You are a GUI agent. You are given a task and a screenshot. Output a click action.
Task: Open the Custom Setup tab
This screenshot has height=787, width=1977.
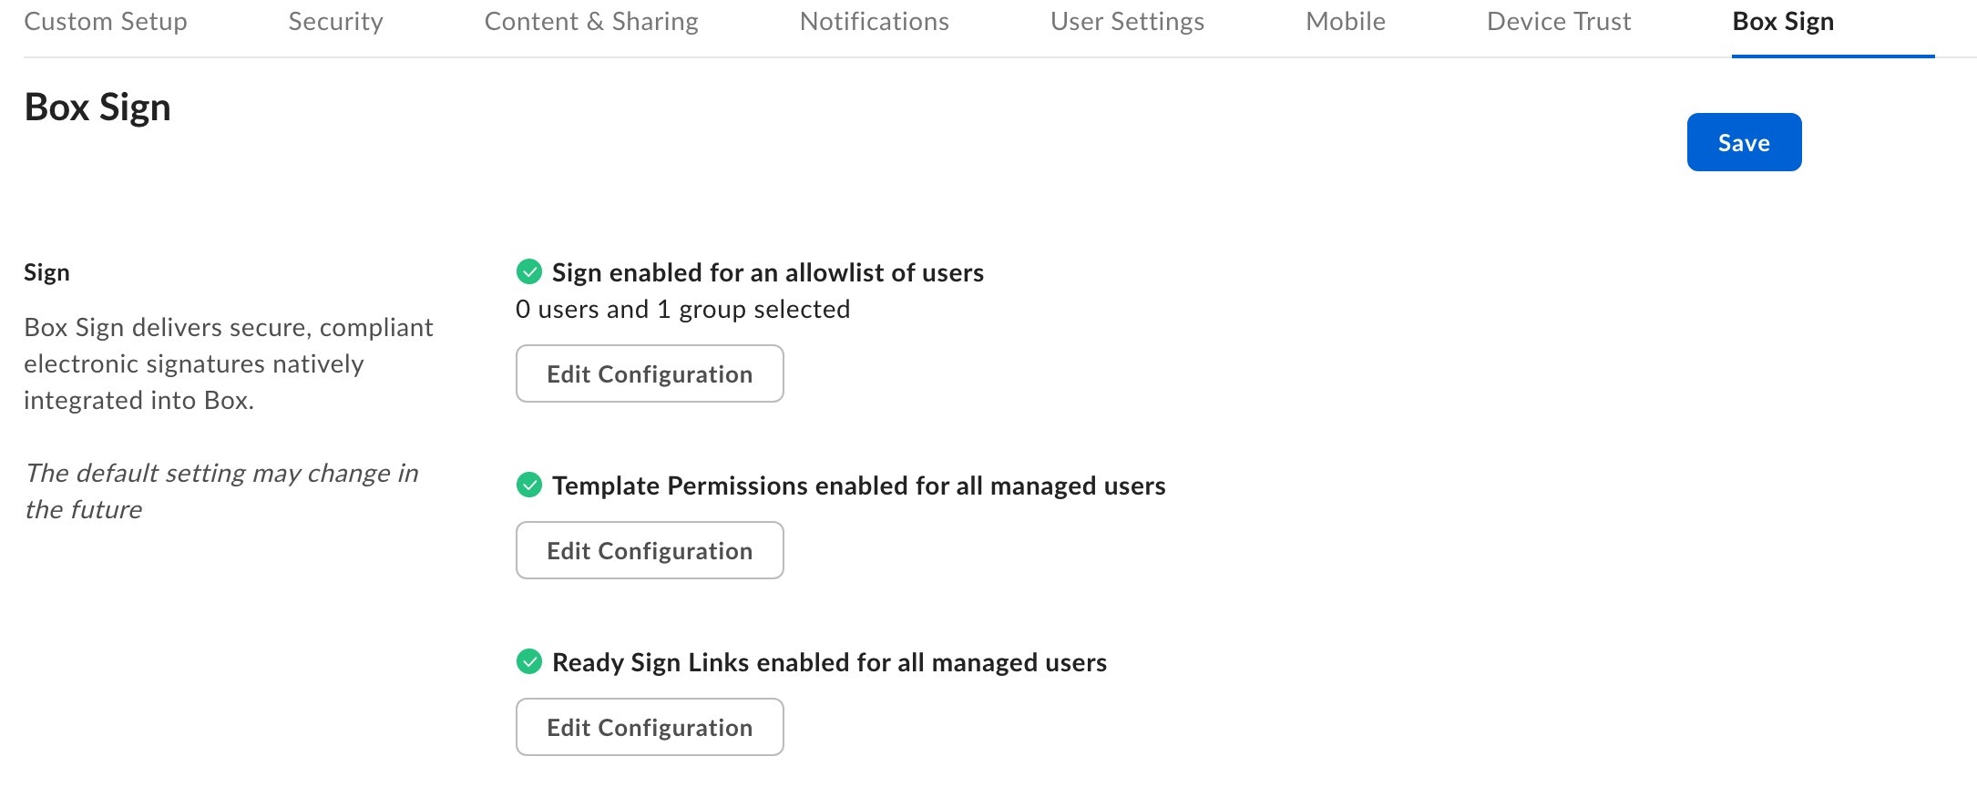(x=106, y=21)
